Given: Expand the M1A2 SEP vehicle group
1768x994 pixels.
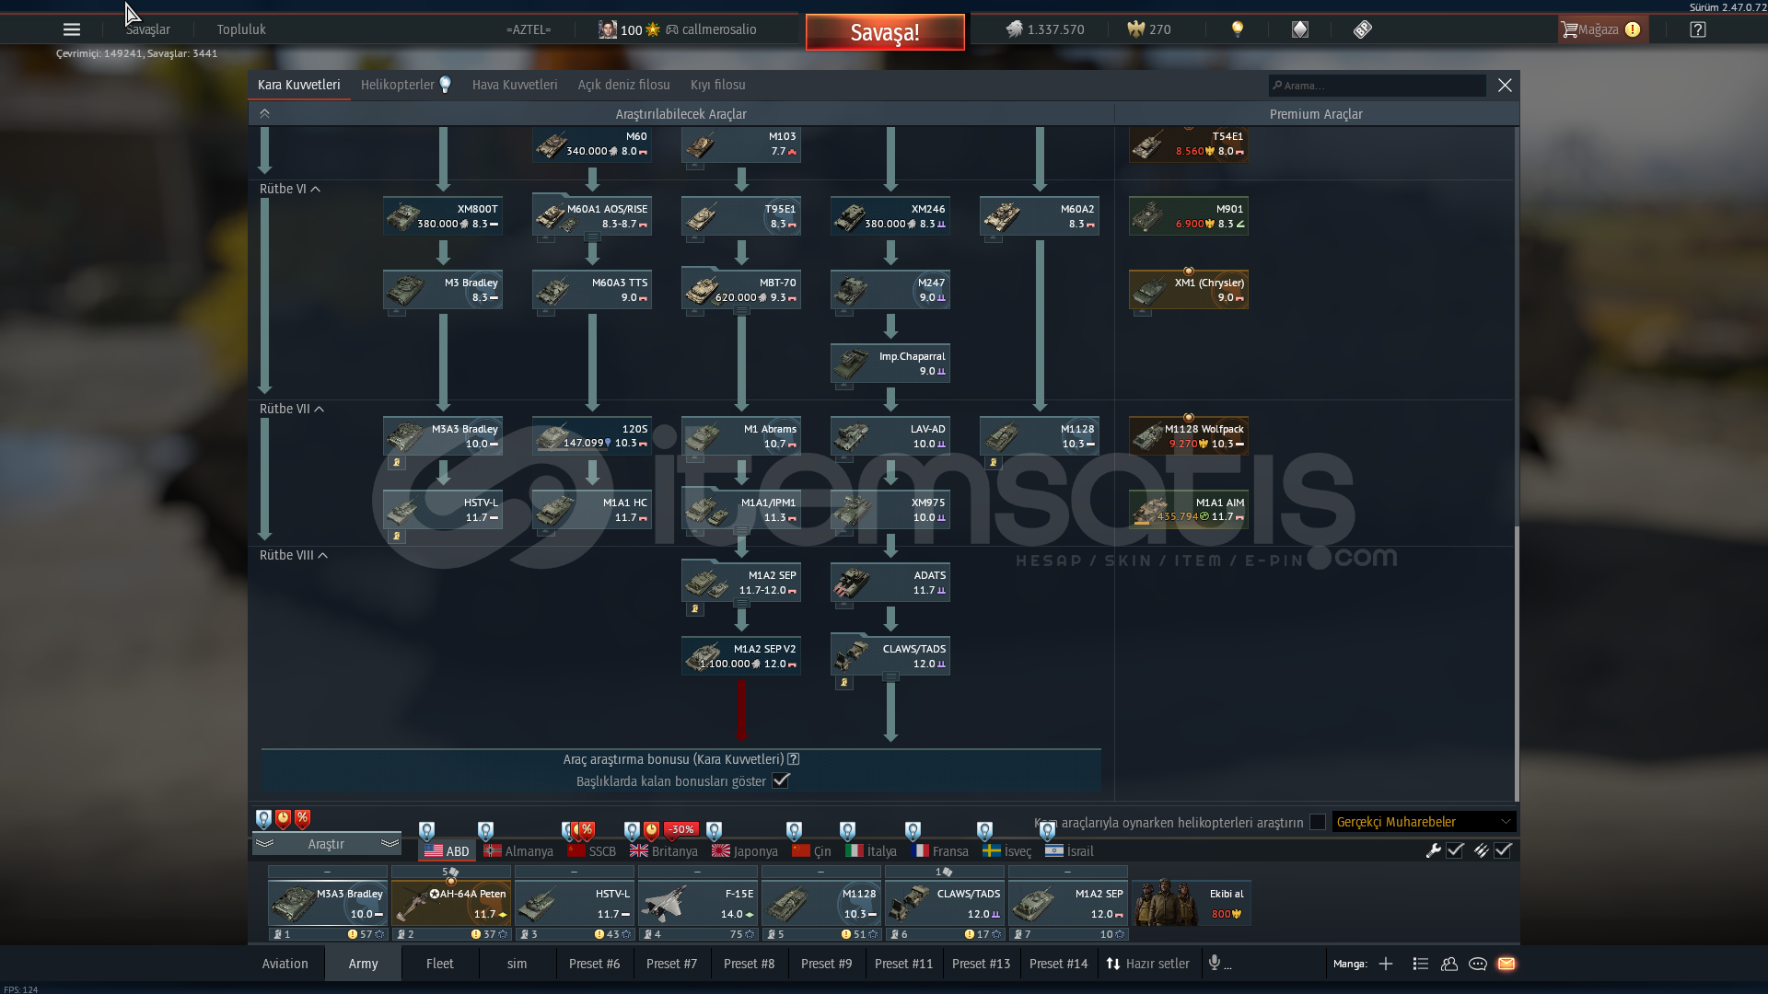Looking at the screenshot, I should 741,603.
